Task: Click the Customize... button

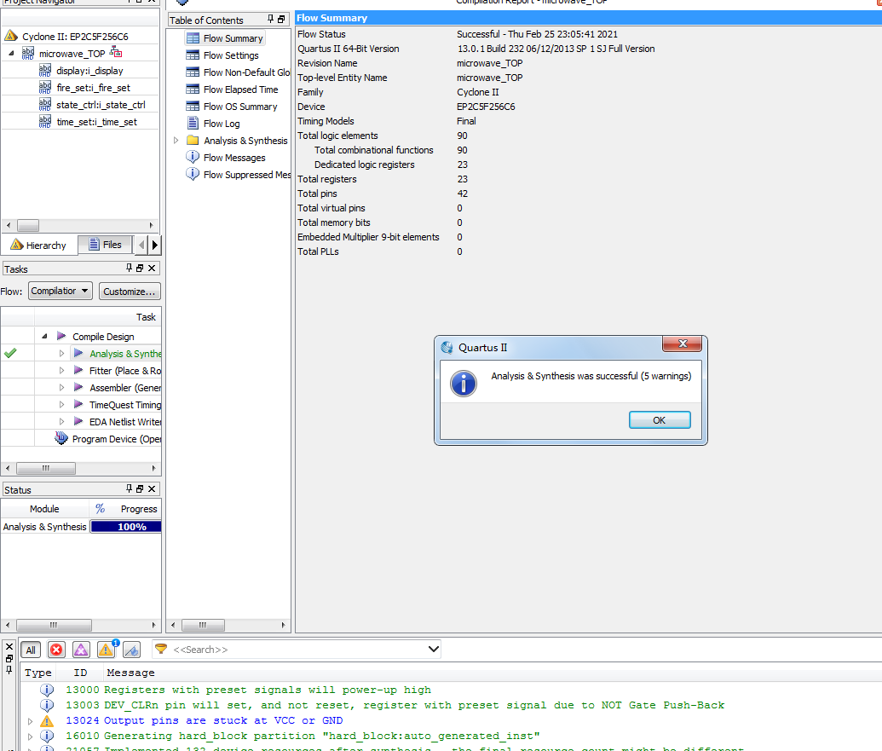Action: (130, 291)
